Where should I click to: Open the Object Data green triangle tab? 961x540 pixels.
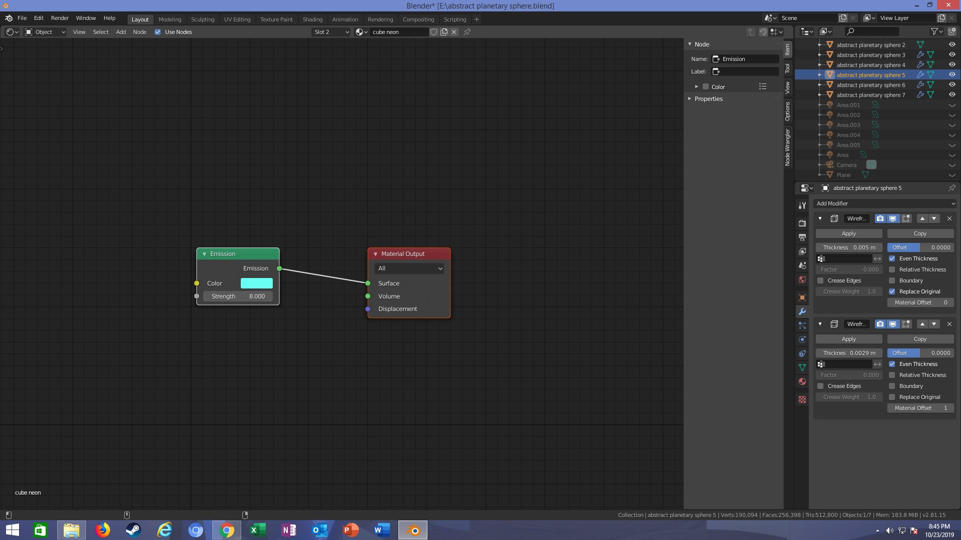[802, 367]
